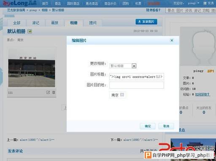The width and height of the screenshot is (216, 161).
Task: Remove the 南京 destination tag
Action: 122,95
